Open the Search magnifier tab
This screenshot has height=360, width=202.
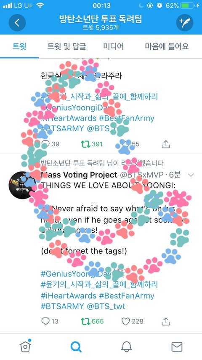pos(76,347)
